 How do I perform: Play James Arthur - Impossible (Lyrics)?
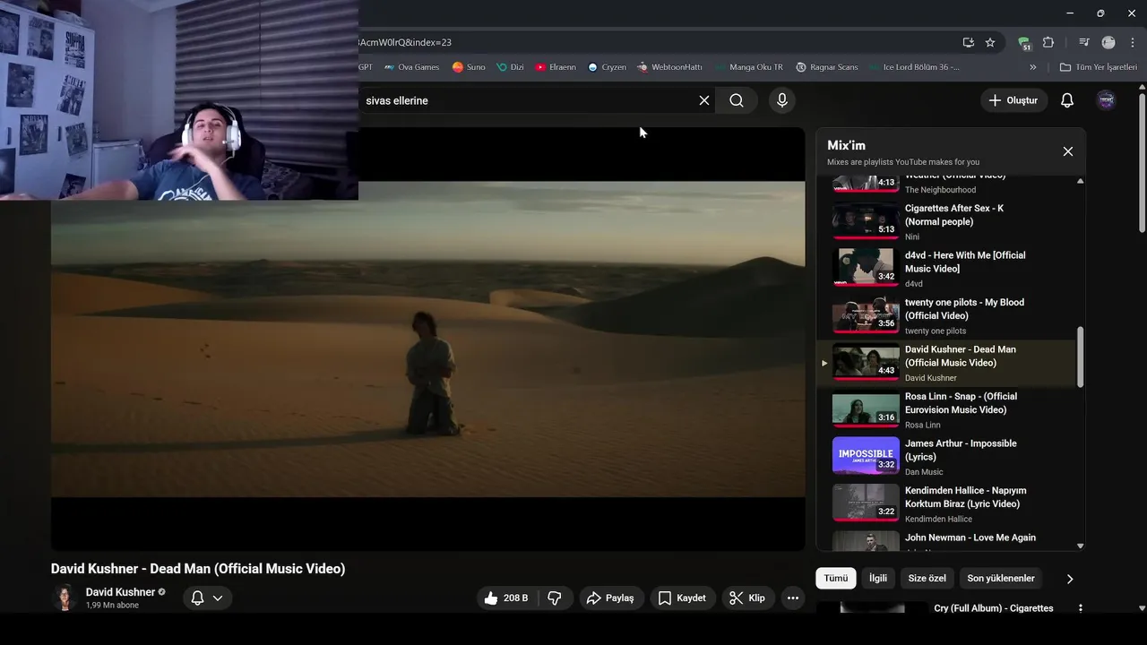(x=945, y=457)
